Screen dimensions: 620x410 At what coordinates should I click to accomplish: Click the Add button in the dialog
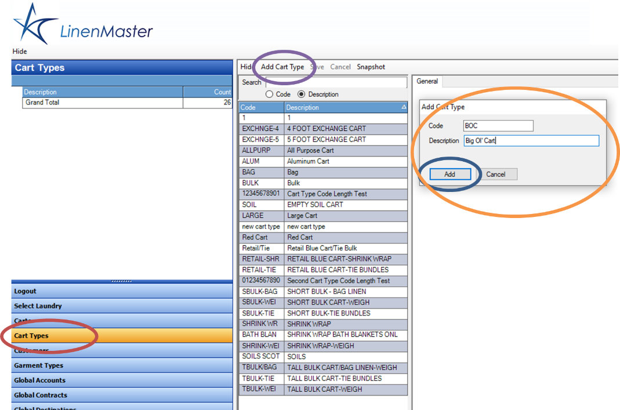point(451,174)
